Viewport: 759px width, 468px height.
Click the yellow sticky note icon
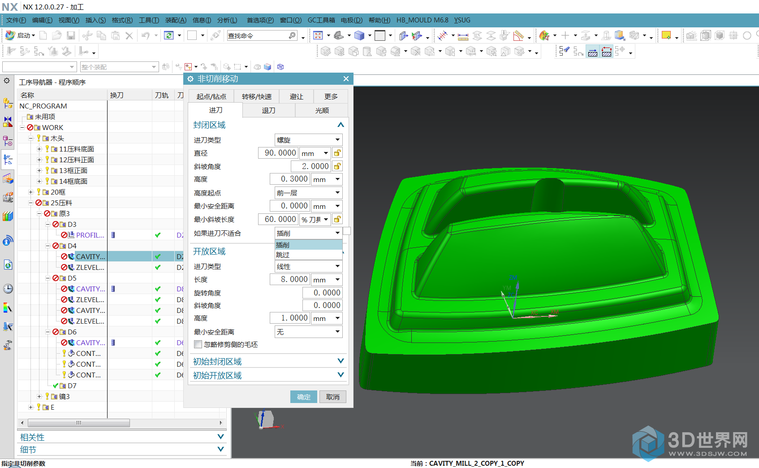tap(666, 35)
